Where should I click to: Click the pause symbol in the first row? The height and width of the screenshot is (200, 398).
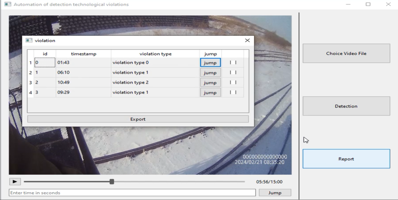coord(233,63)
